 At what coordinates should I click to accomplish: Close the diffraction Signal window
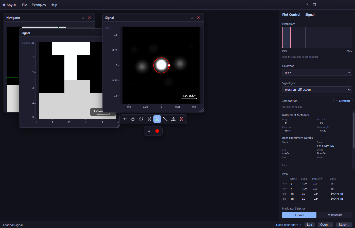coord(198,18)
